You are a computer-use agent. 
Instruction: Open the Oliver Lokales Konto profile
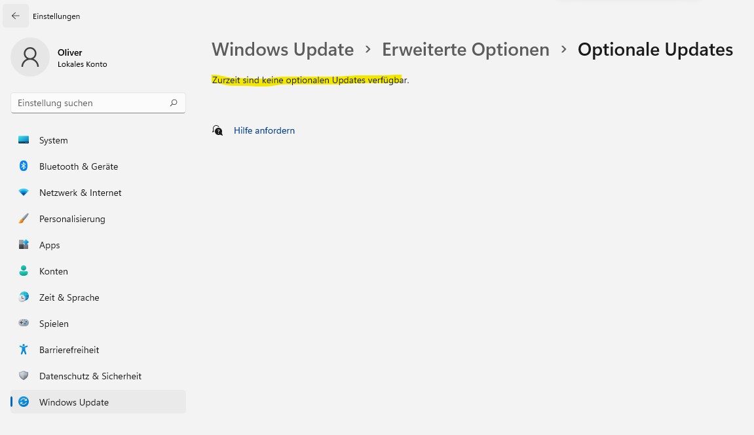pos(59,57)
